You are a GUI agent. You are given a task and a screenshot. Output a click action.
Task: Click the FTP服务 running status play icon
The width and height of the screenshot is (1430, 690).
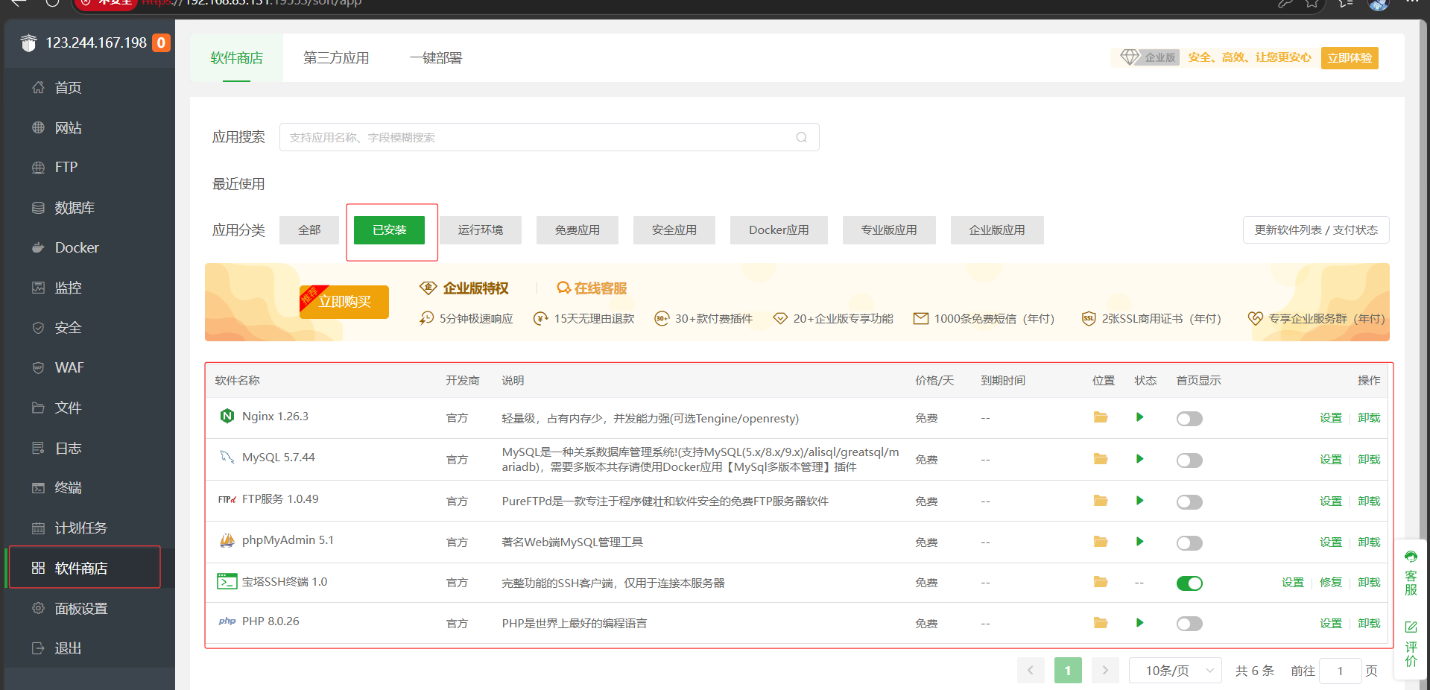1139,501
